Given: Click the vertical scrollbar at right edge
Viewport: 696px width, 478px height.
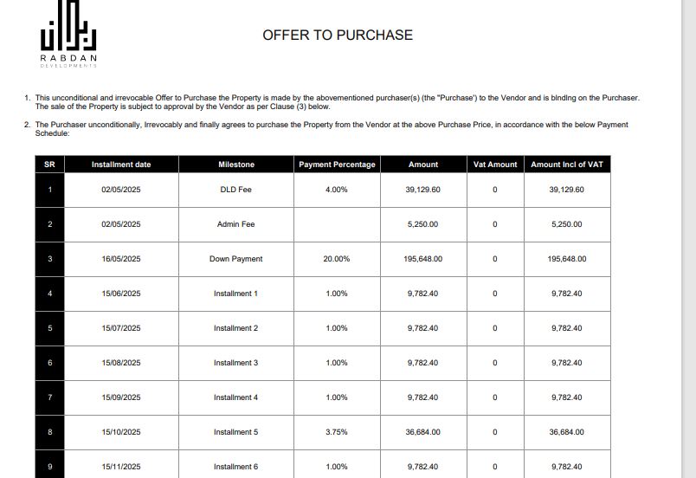Looking at the screenshot, I should pos(688,239).
